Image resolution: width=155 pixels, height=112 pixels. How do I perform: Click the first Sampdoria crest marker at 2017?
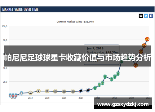81,91
